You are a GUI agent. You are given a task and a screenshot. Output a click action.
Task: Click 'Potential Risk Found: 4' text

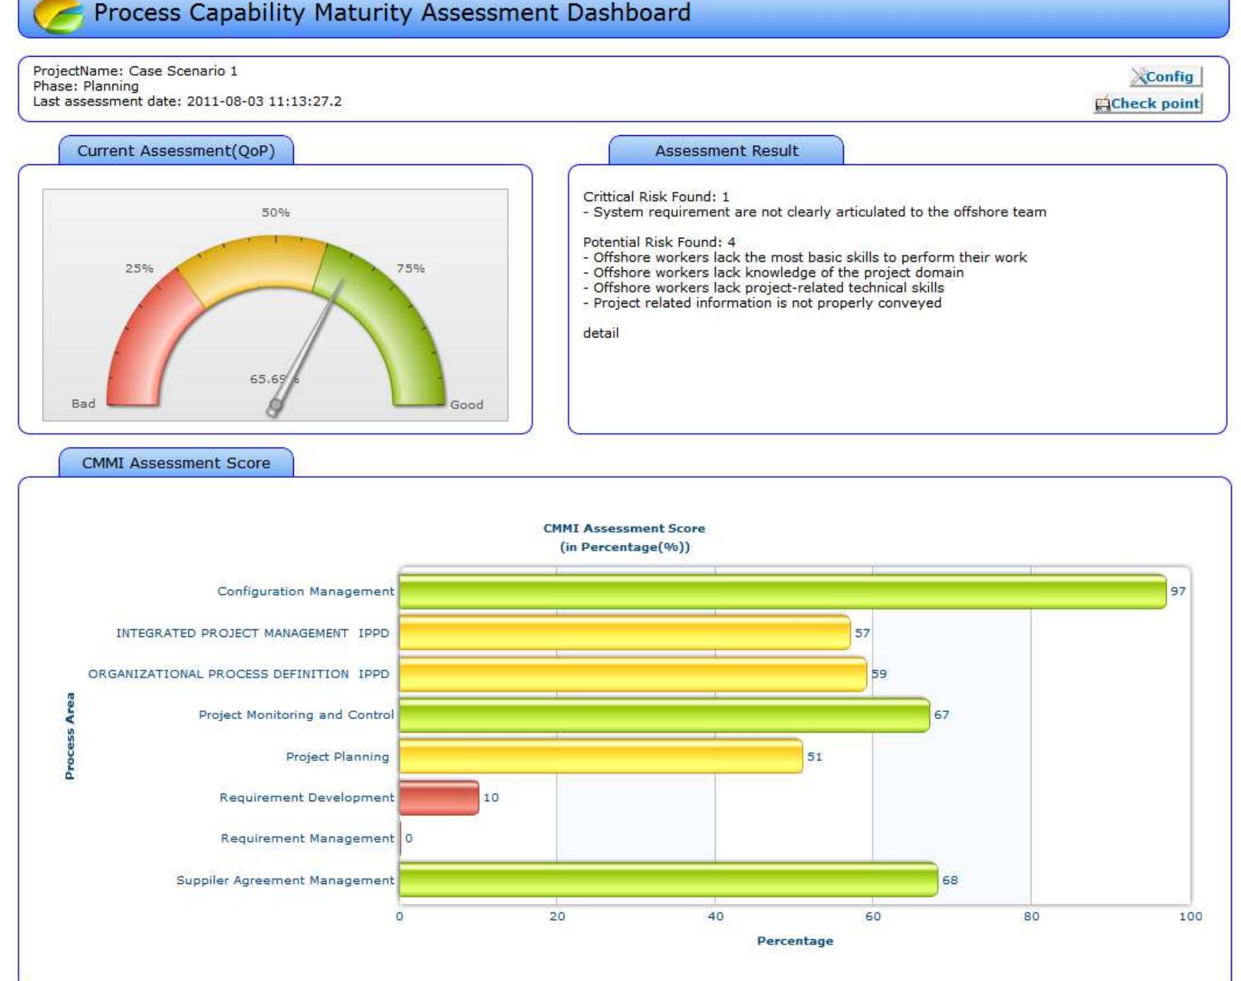click(x=659, y=242)
